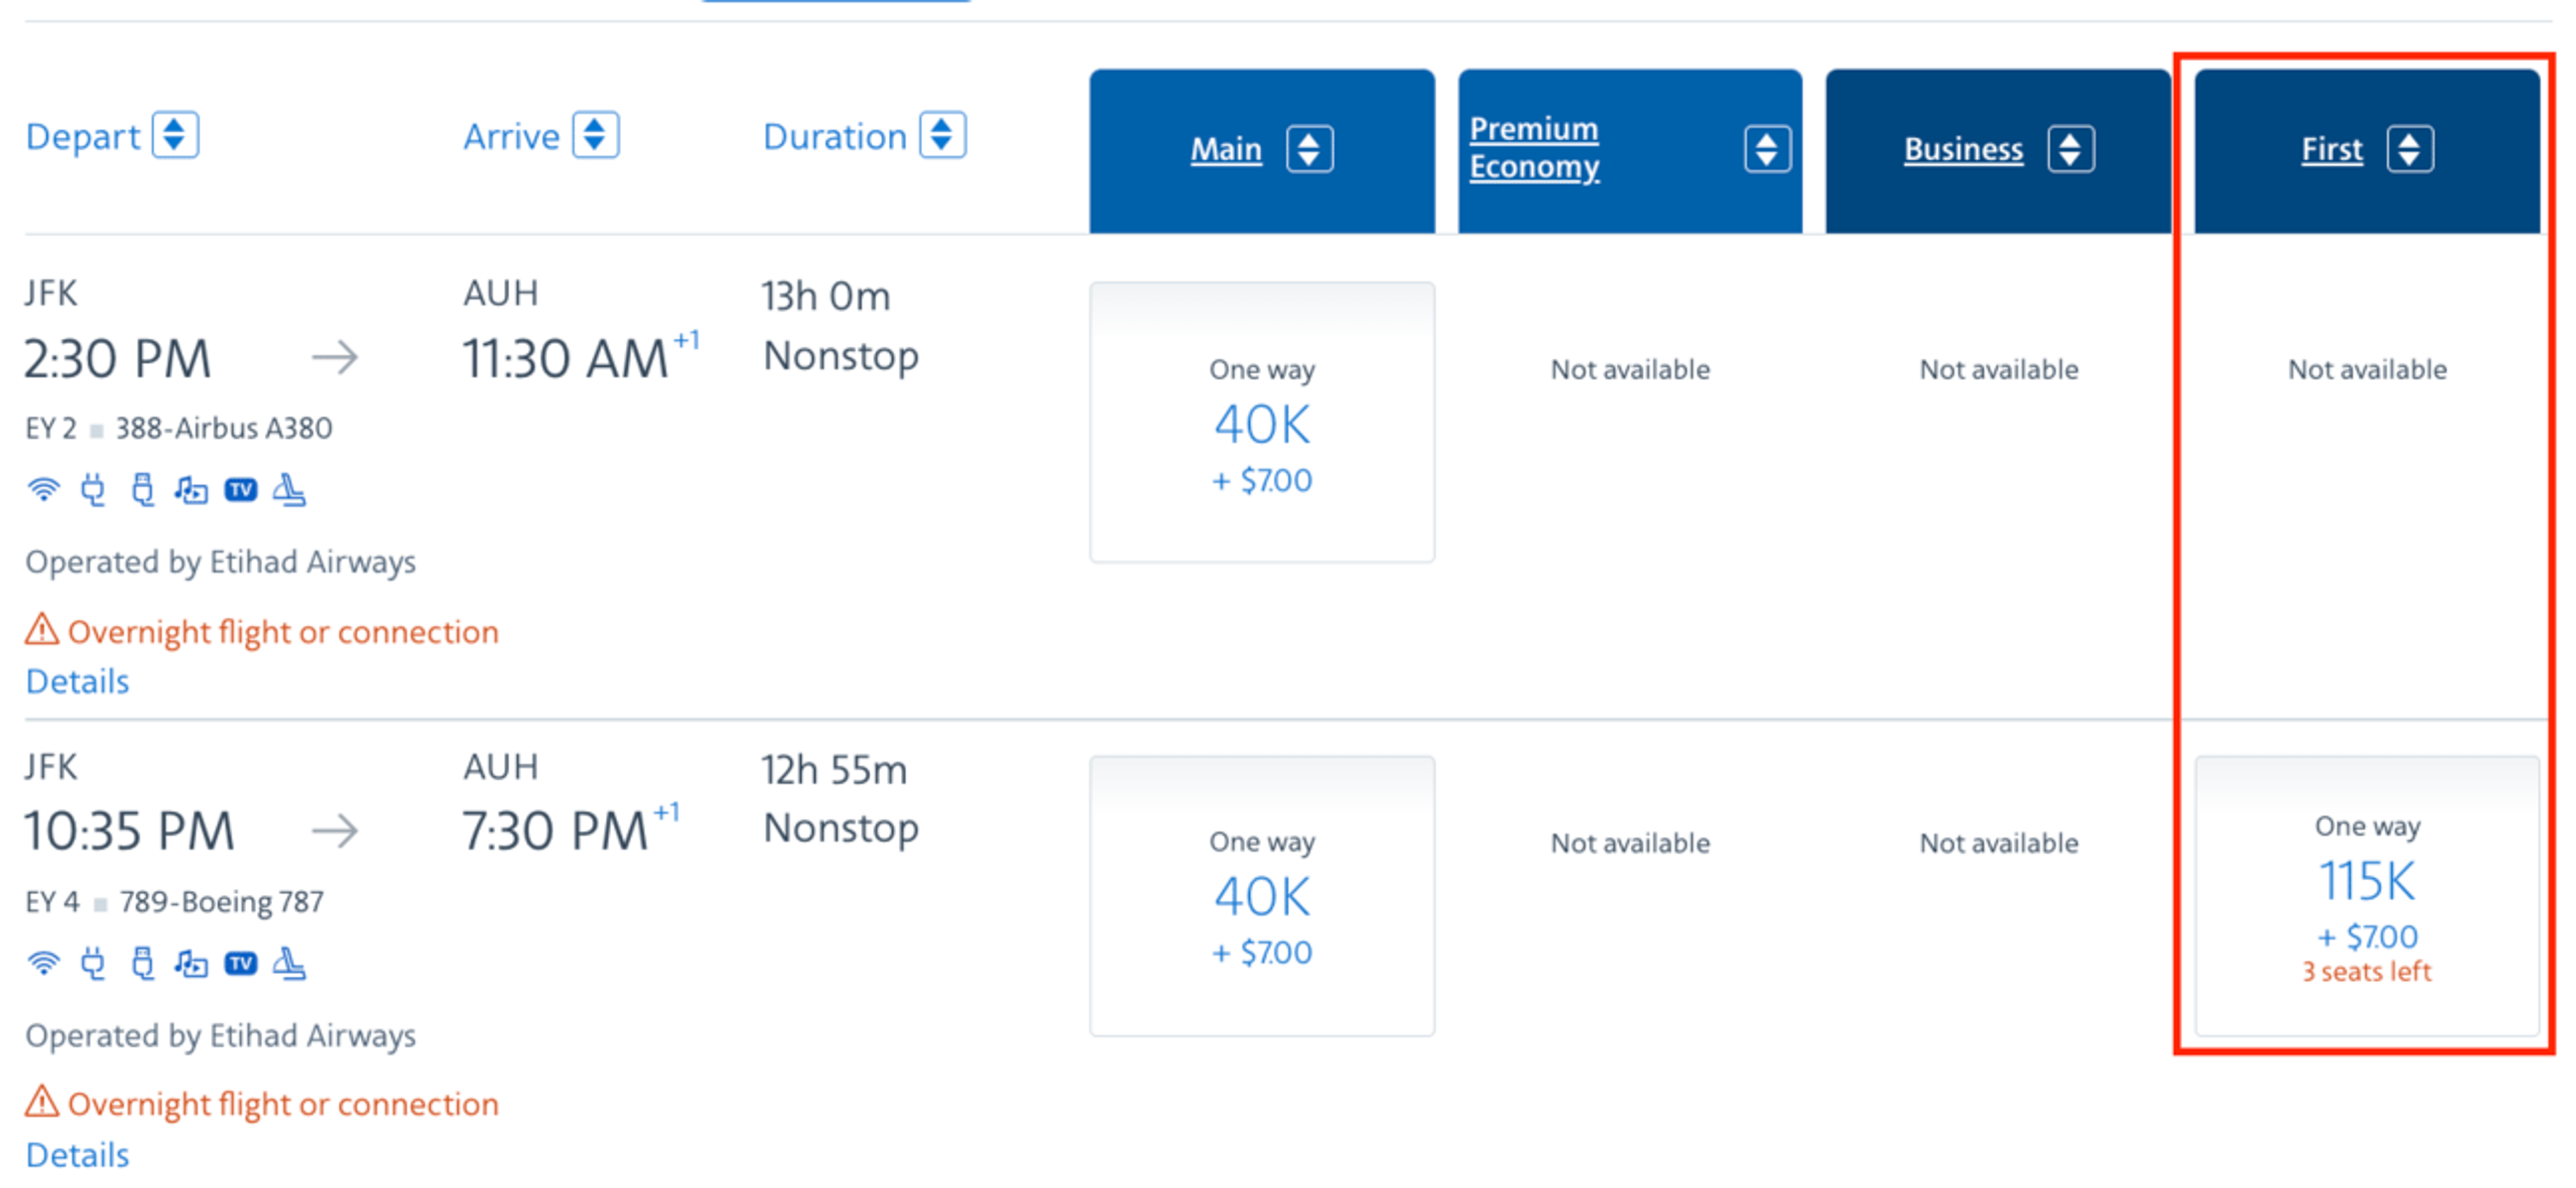
Task: Click the USB power icon for flight EY 4
Action: [143, 963]
